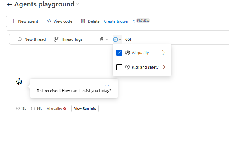Open View code
Screen dimensions: 229x165
(x=63, y=21)
